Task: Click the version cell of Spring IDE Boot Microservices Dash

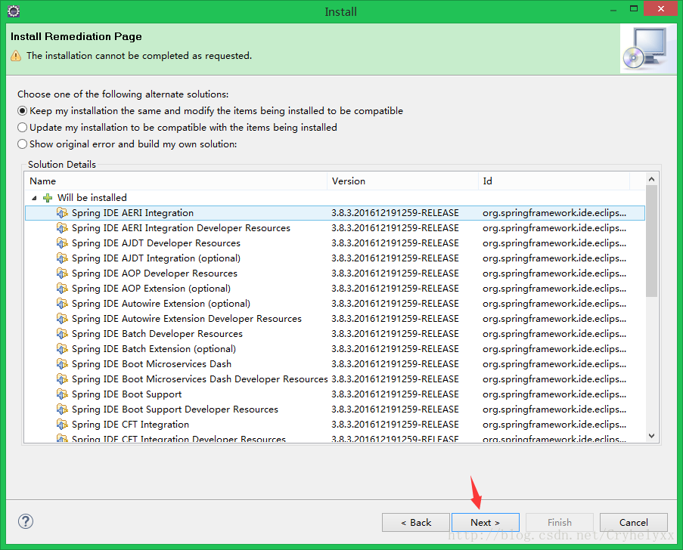Action: 395,363
